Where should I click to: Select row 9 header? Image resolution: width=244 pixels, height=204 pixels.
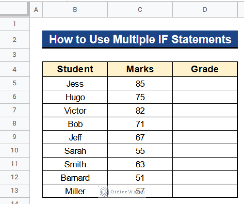15,137
